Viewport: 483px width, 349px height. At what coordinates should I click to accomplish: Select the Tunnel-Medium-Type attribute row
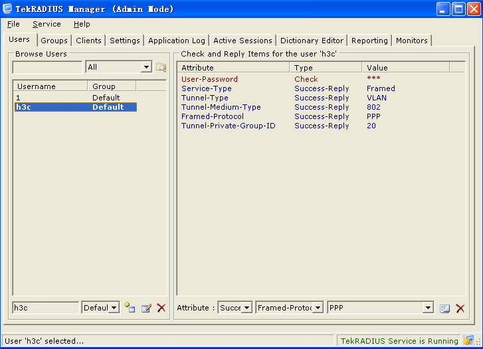[314, 107]
